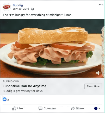
Task: Click the thumbs-up icon beside Like
Action: point(14,108)
